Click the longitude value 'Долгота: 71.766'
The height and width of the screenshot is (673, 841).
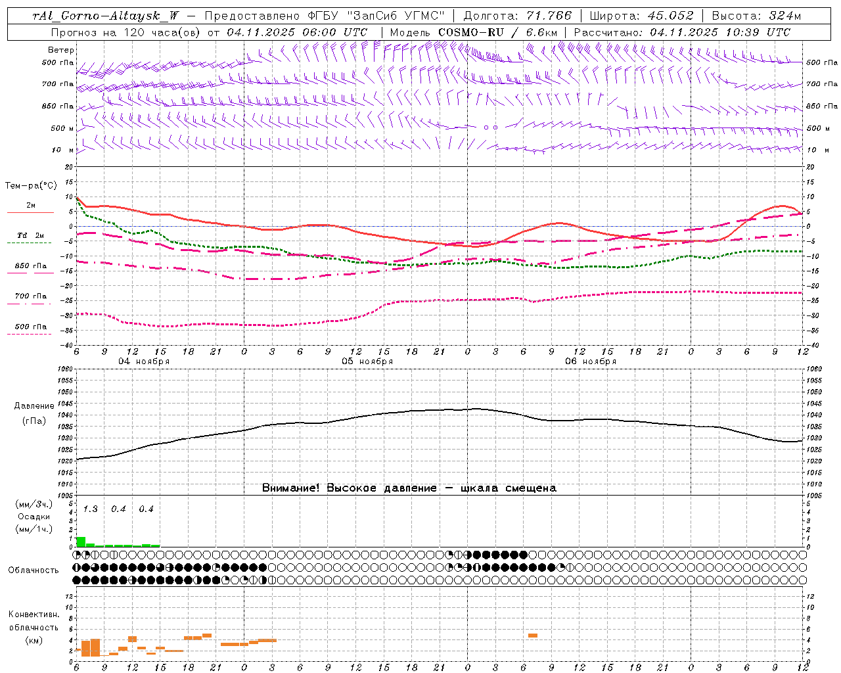point(518,16)
